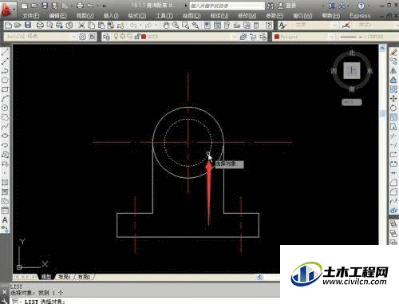Viewport: 399px width, 304px height.
Task: Select the Erase modify tool
Action: pos(393,52)
